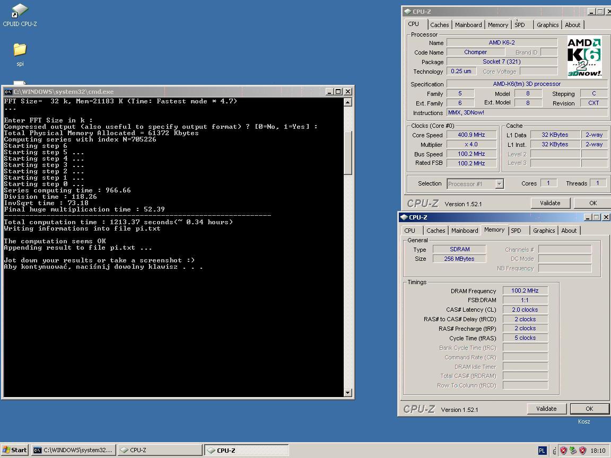
Task: Switch to the About tab in the Memory CPU-Z window
Action: [569, 231]
